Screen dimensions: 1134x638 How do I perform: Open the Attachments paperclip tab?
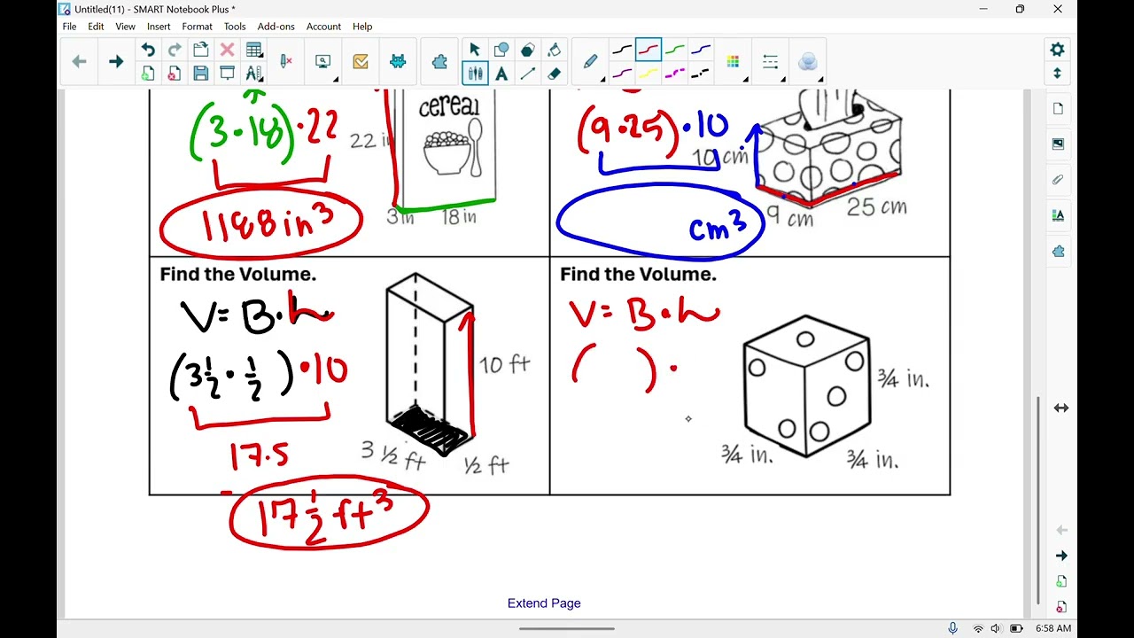[x=1059, y=180]
